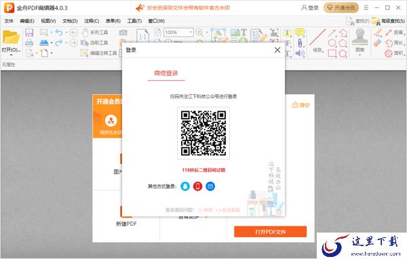Click the blue scanner icon
The height and width of the screenshot is (259, 407).
pos(44,43)
